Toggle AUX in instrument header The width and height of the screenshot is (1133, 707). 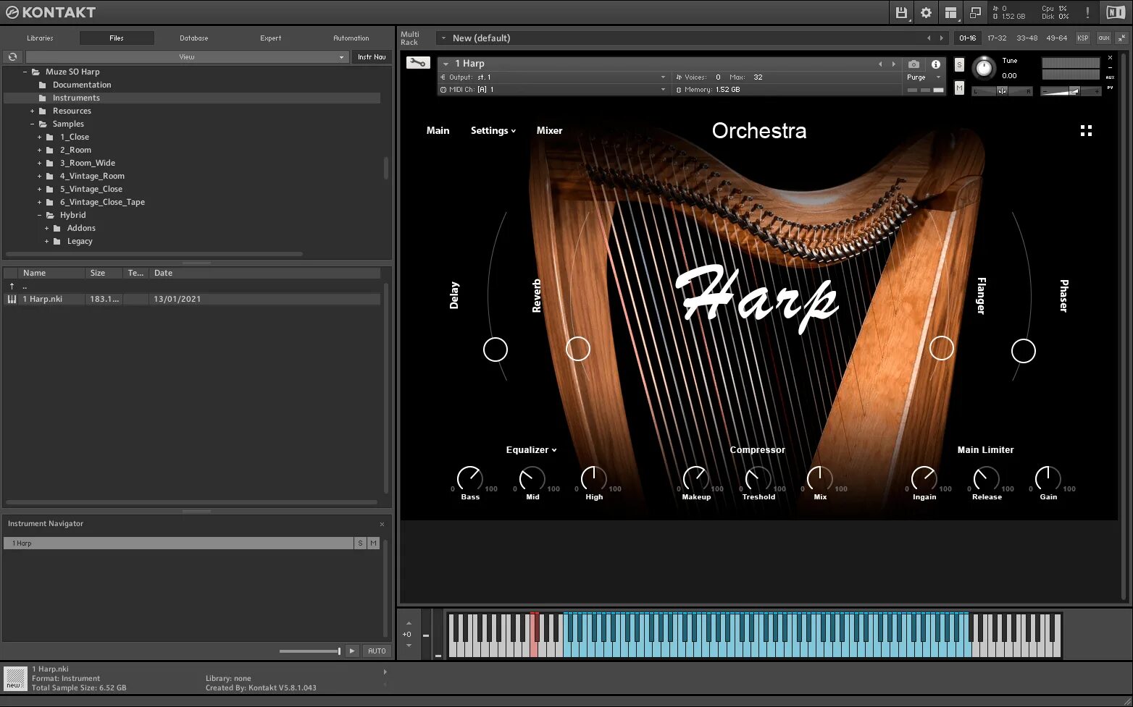pos(1110,77)
